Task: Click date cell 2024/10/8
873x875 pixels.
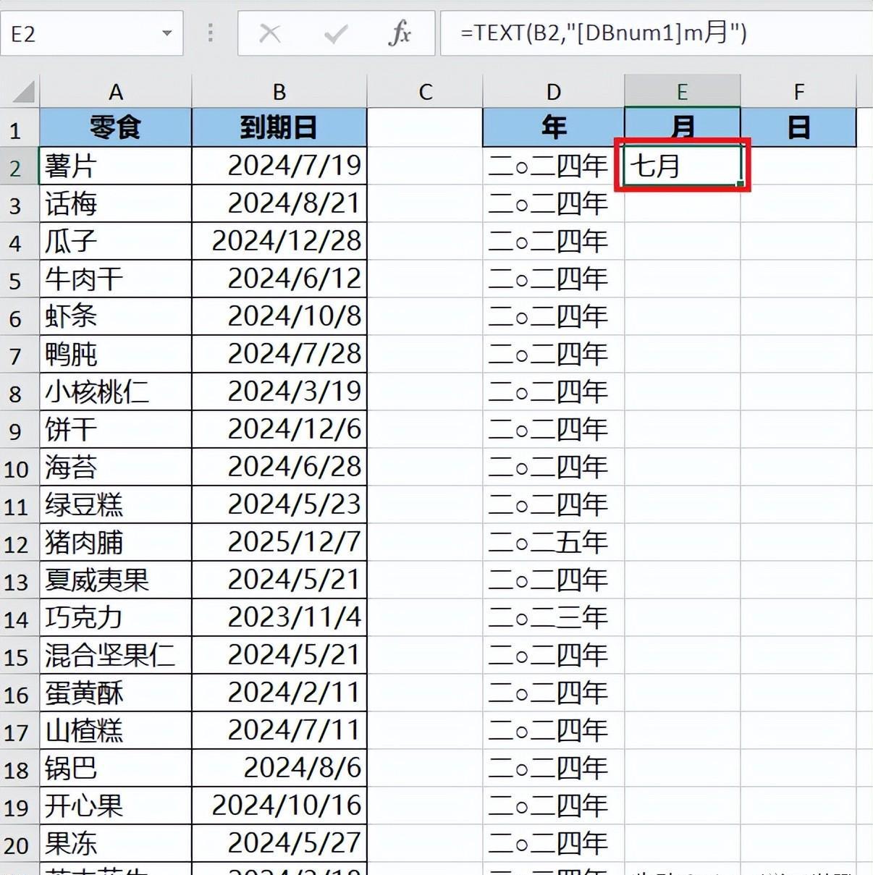Action: pyautogui.click(x=279, y=316)
